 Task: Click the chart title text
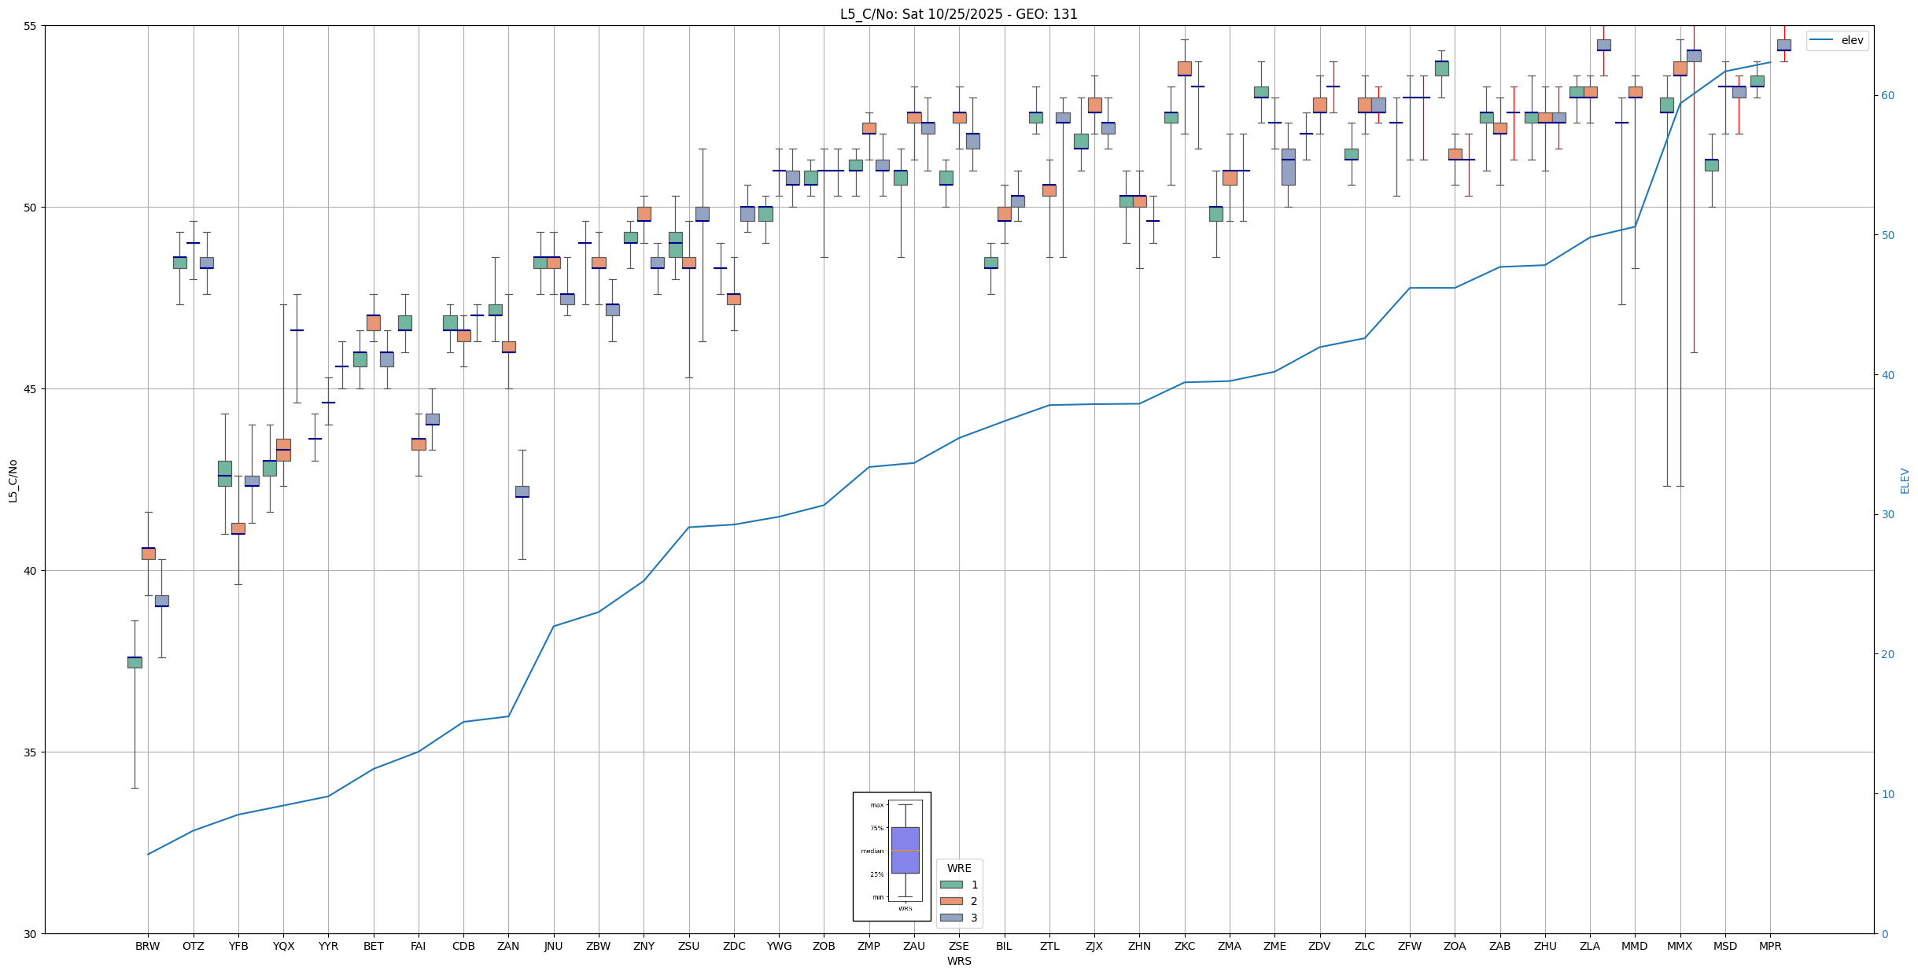(x=958, y=14)
